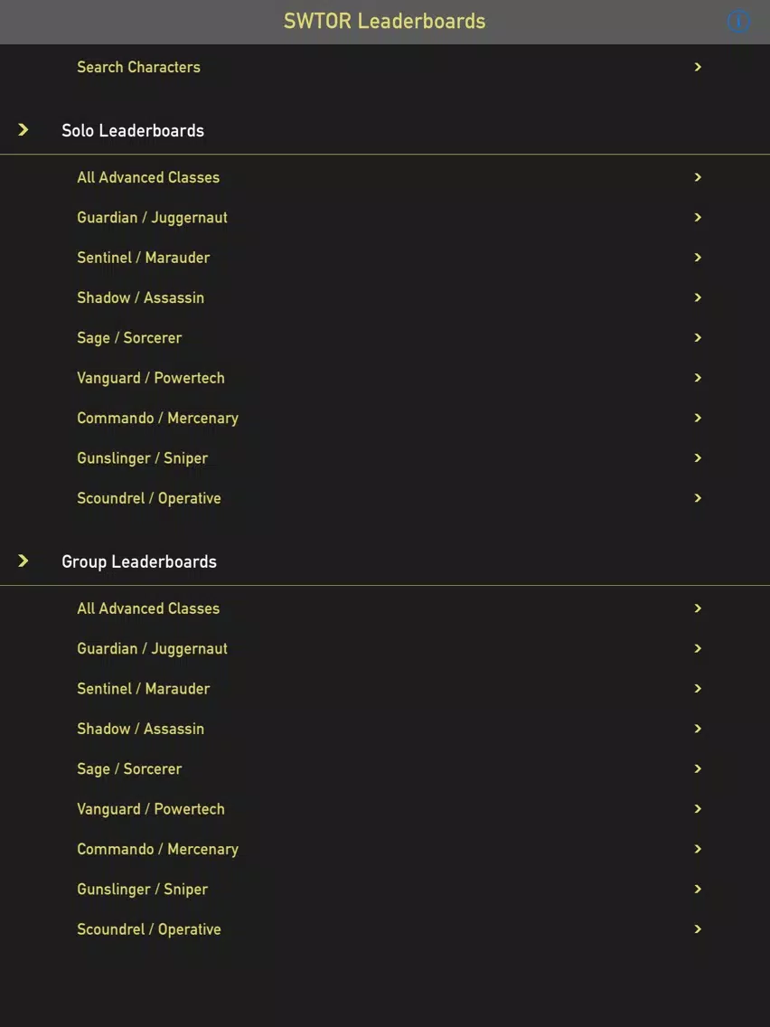Expand the Solo Leaderboards section header
Viewport: 770px width, 1027px height.
tap(385, 130)
